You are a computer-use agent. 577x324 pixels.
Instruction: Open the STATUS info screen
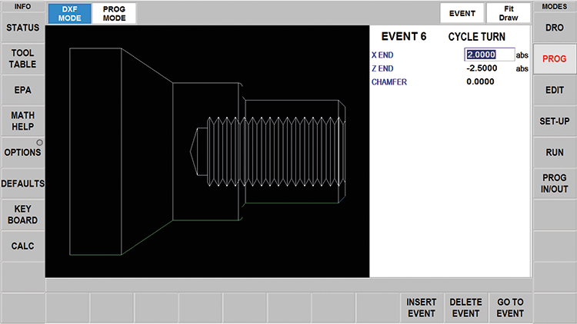click(x=23, y=28)
